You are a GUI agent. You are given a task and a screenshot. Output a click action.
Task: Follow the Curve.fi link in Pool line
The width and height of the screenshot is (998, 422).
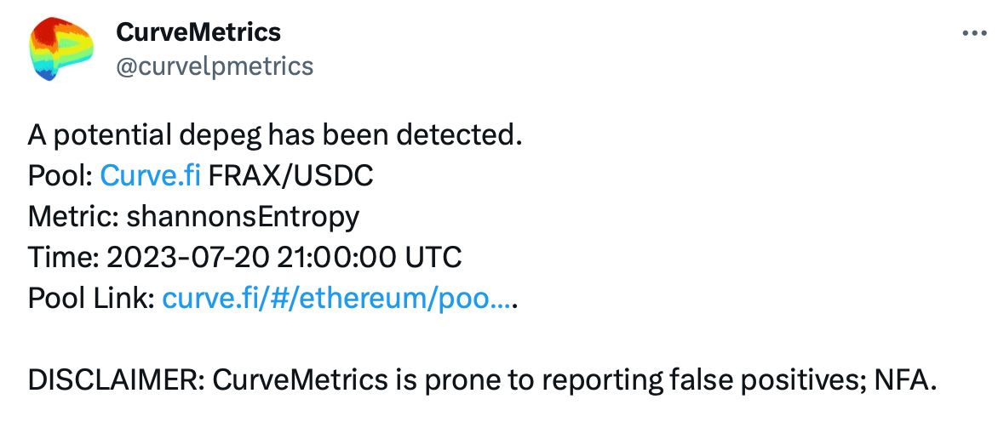[151, 177]
